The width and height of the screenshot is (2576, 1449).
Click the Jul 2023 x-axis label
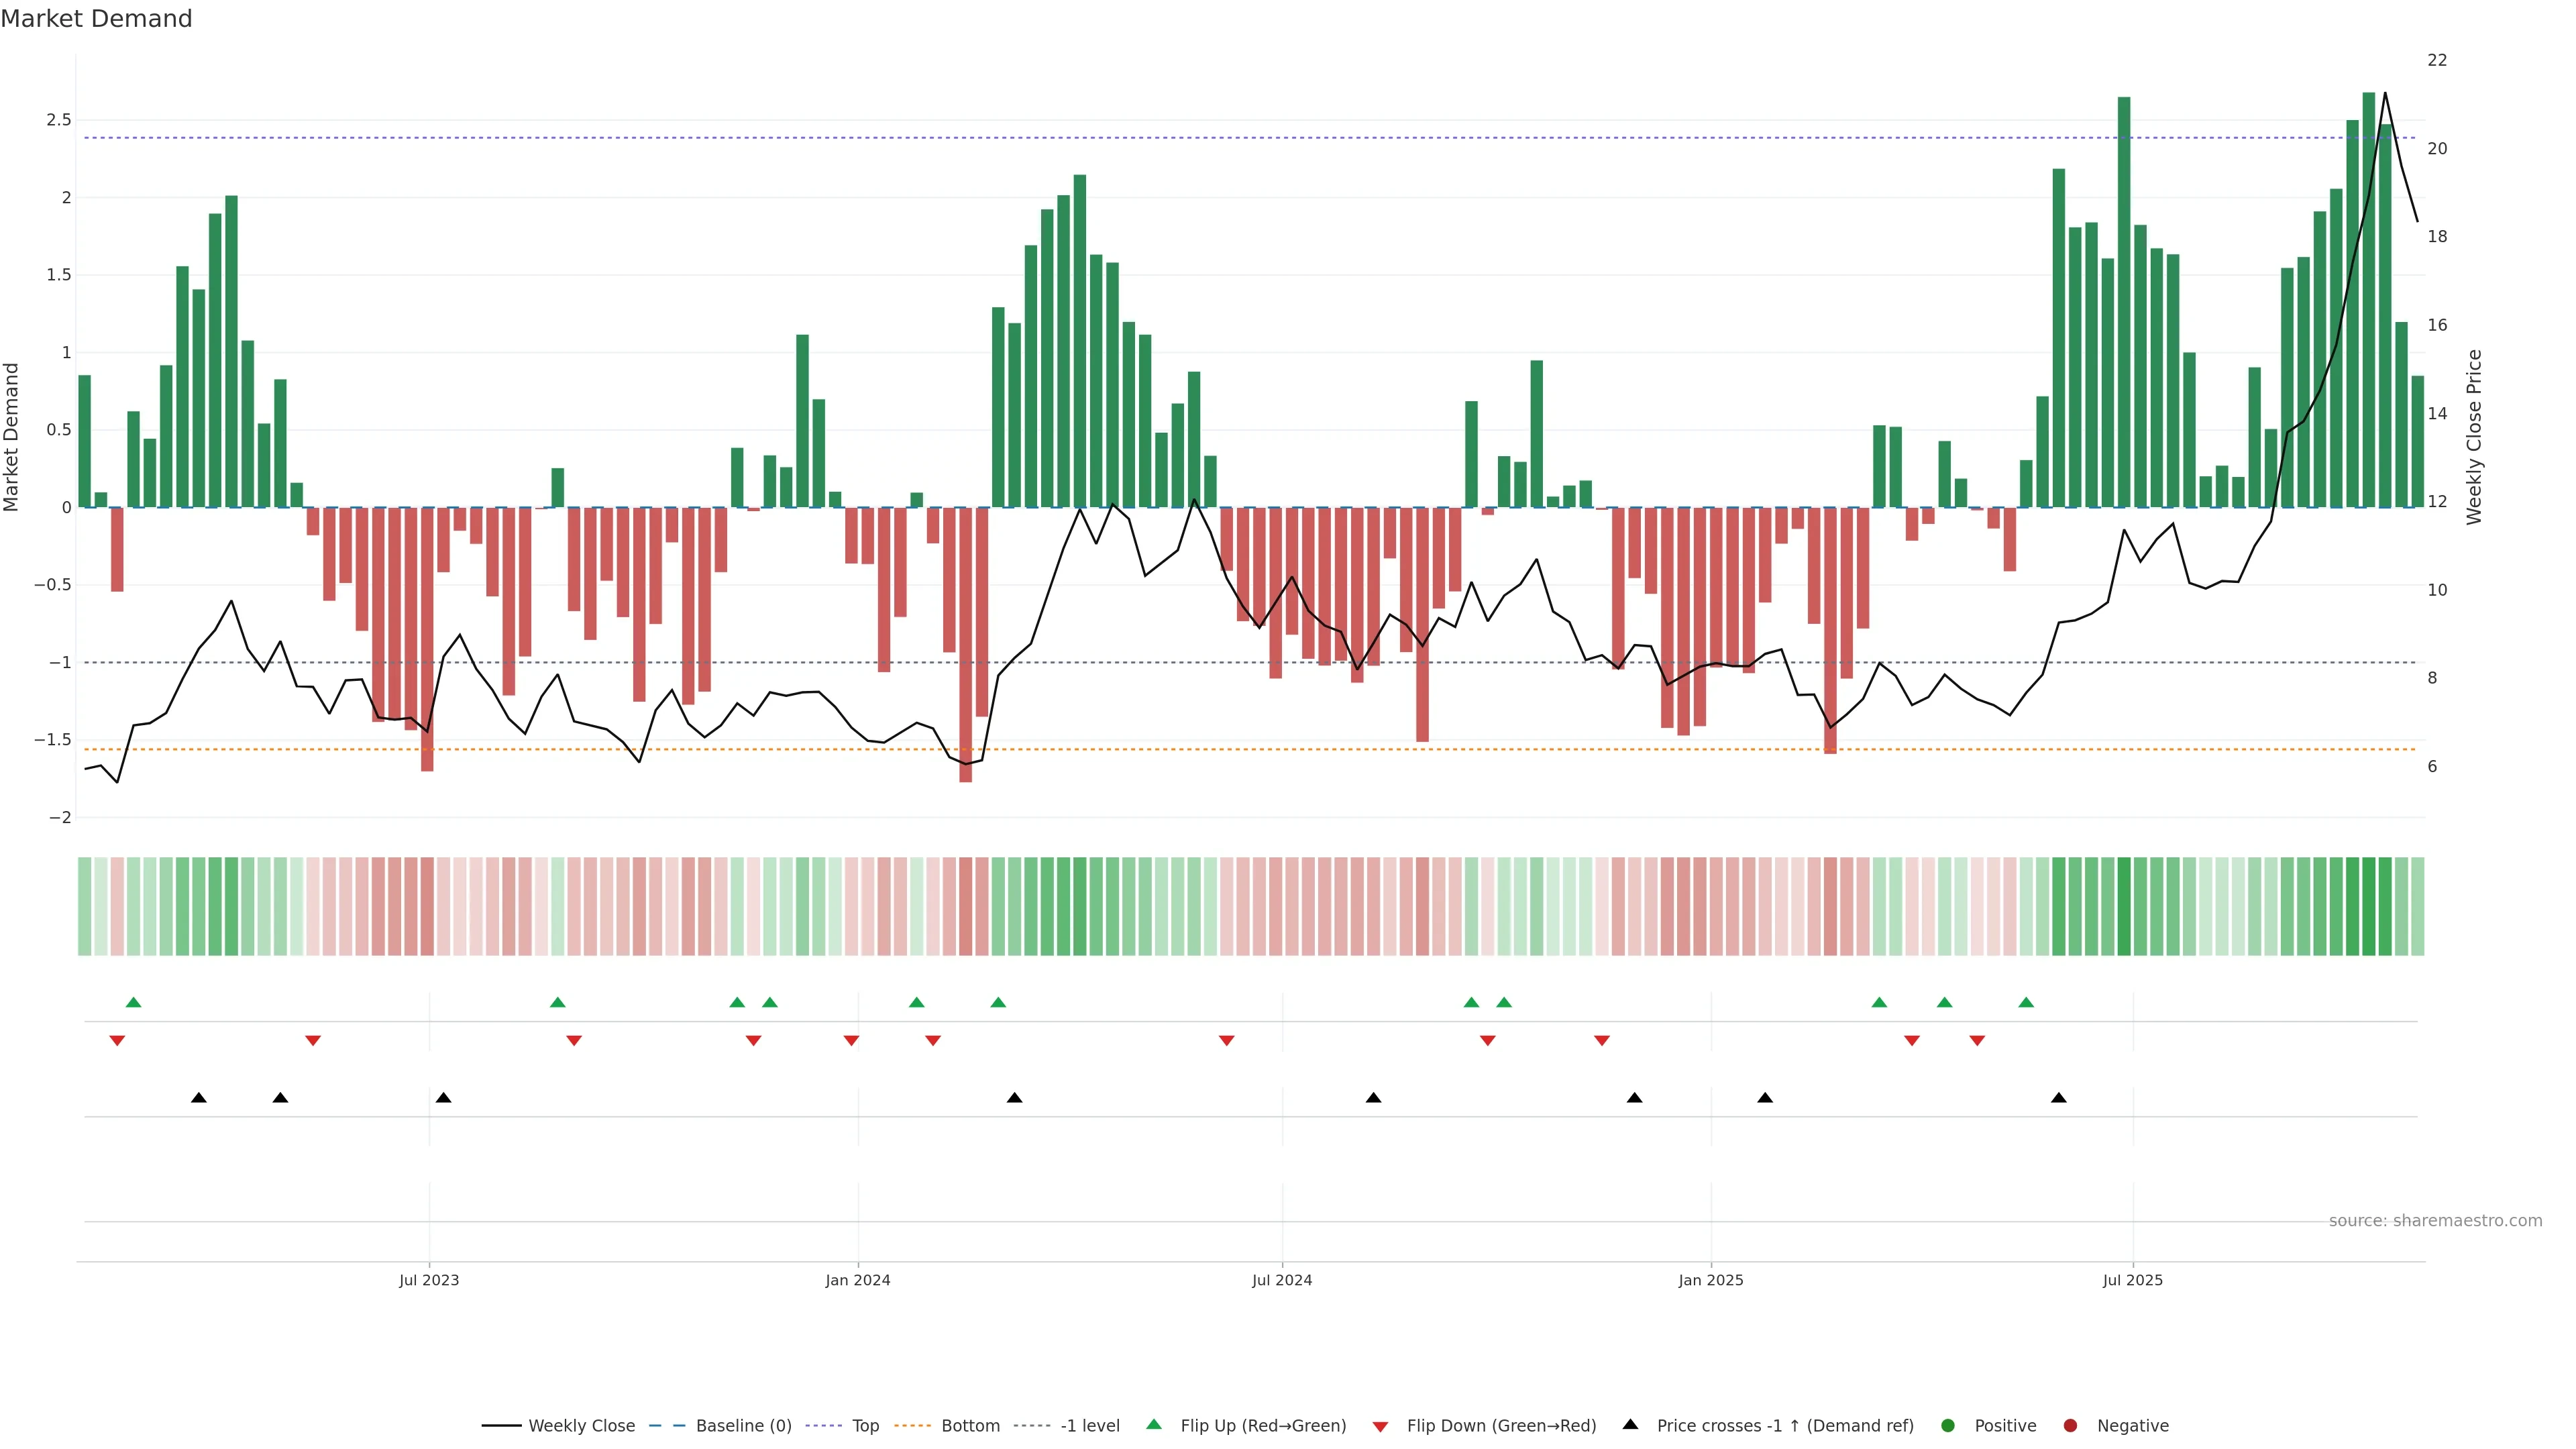[429, 1280]
